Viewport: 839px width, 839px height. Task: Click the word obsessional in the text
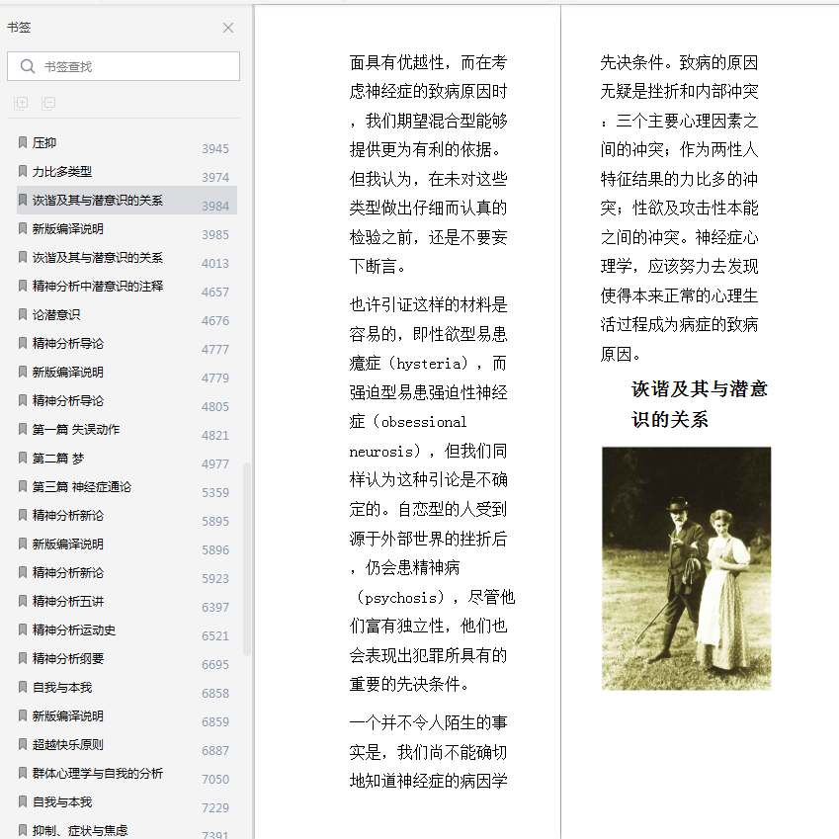pyautogui.click(x=424, y=422)
